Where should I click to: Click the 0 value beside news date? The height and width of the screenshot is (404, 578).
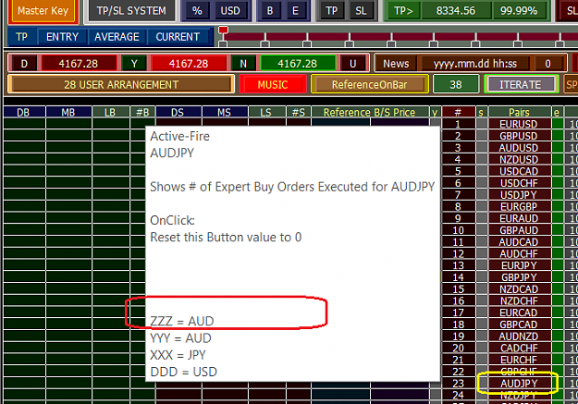(x=547, y=64)
